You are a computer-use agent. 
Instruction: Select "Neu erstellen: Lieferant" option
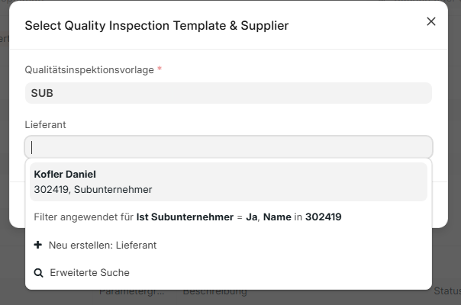(102, 245)
